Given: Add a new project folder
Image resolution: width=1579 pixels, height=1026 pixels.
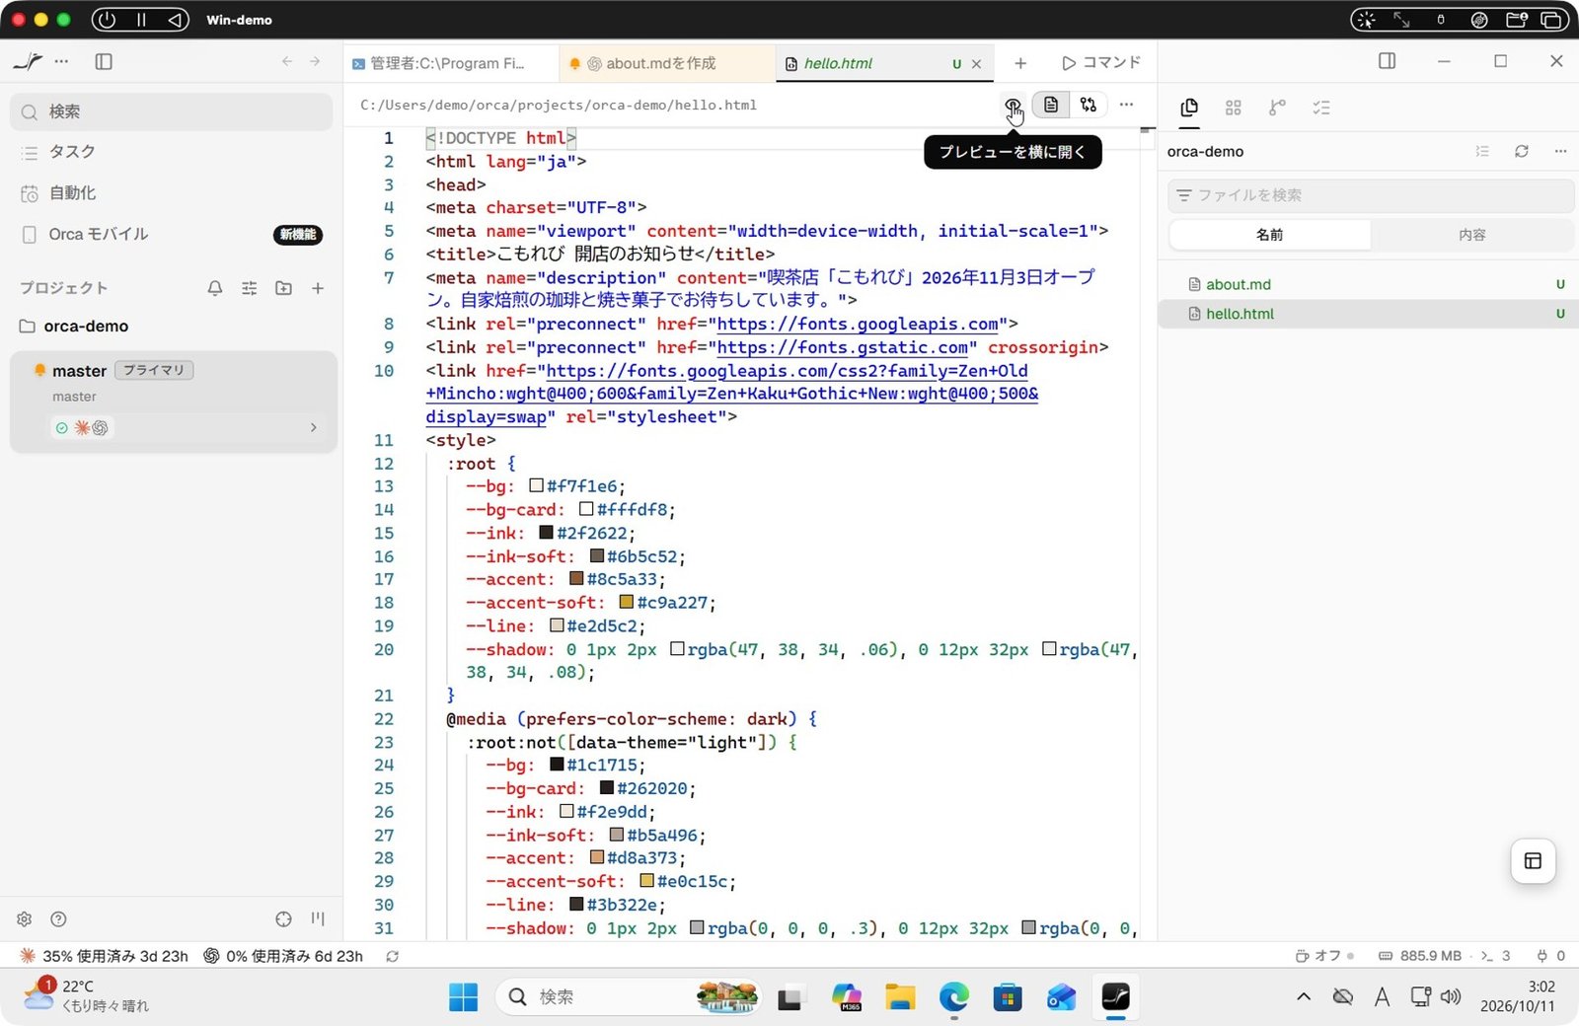Looking at the screenshot, I should (x=283, y=288).
